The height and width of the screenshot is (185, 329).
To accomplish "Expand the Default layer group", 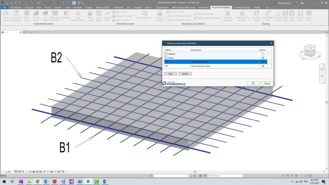I will tap(166, 54).
